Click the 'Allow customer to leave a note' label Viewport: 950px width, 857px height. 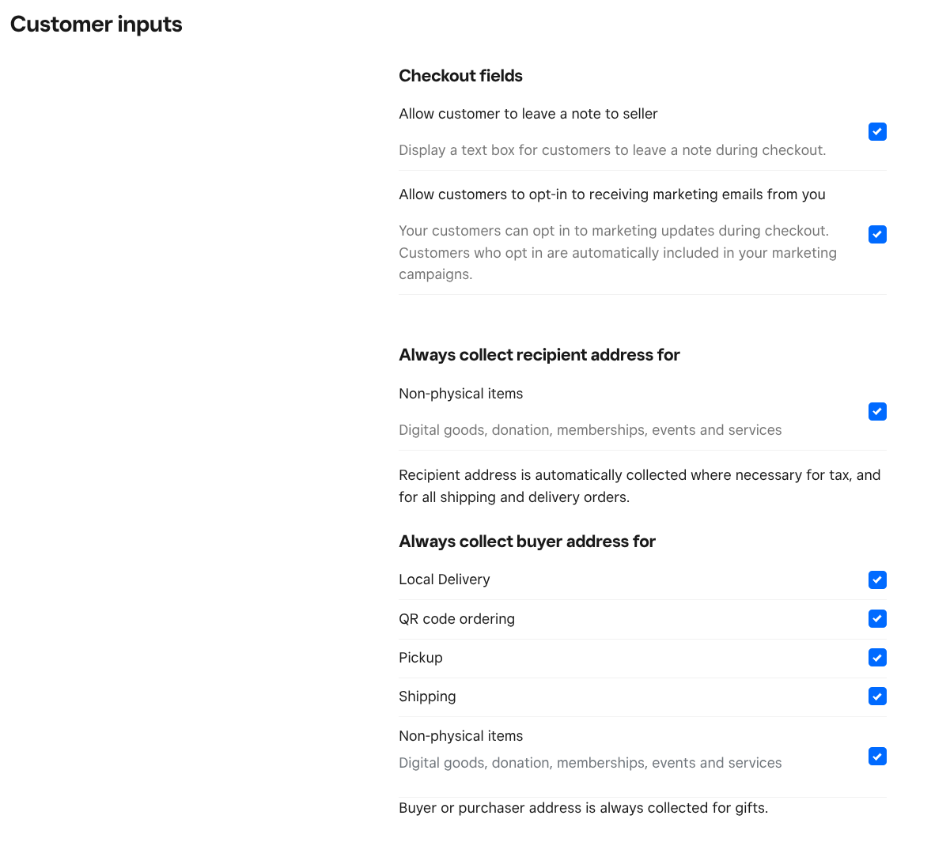pos(528,114)
